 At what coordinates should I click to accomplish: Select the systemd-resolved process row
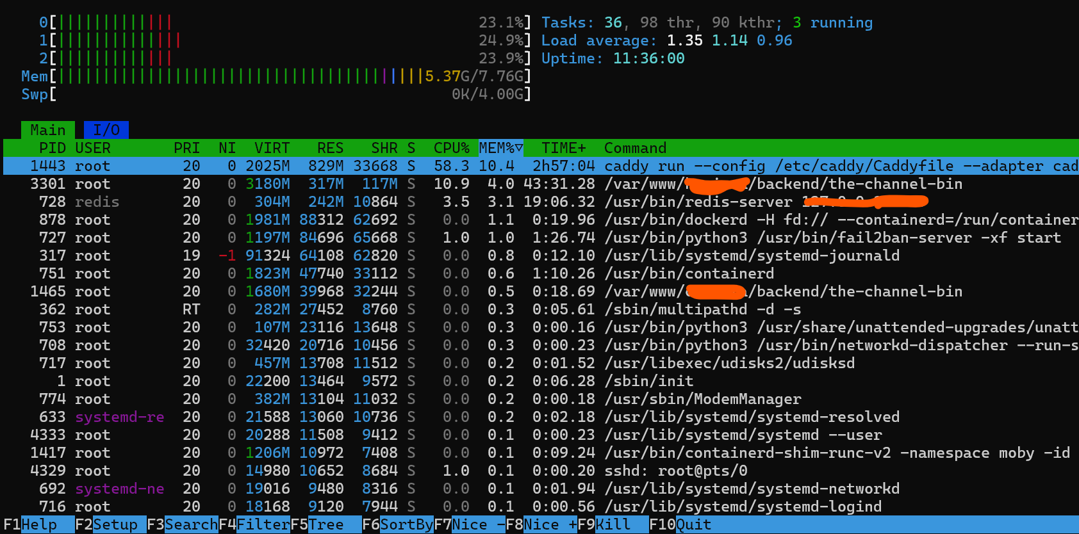(x=541, y=417)
